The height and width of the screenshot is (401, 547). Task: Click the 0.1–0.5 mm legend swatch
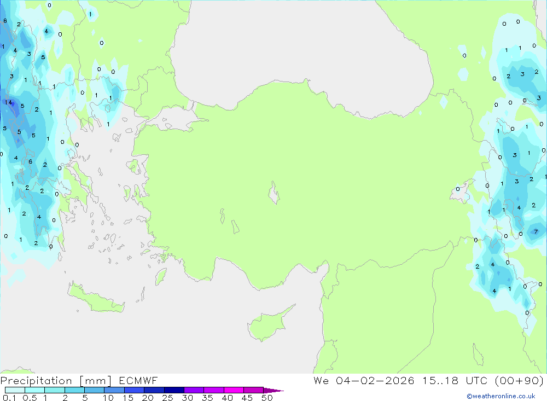tap(15, 390)
